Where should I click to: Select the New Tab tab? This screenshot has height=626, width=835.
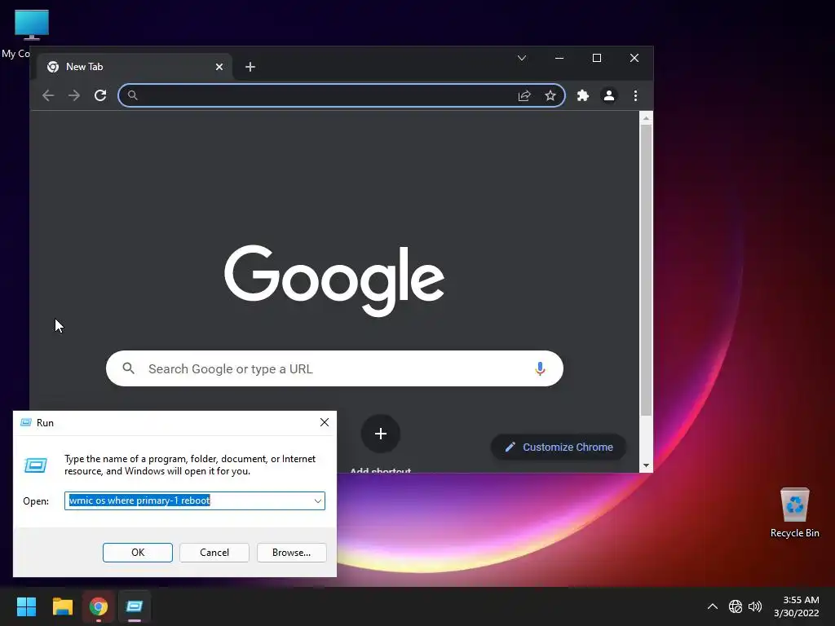[x=133, y=67]
